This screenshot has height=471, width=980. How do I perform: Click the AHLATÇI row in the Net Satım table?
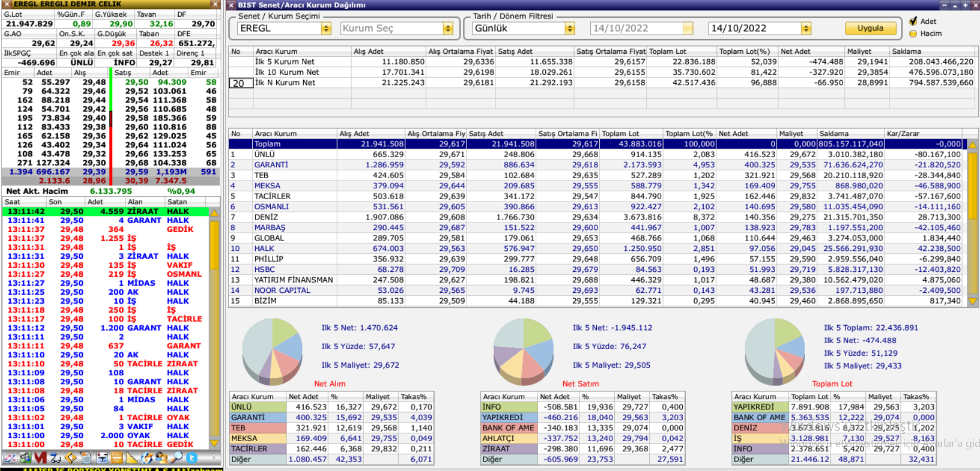[x=583, y=438]
